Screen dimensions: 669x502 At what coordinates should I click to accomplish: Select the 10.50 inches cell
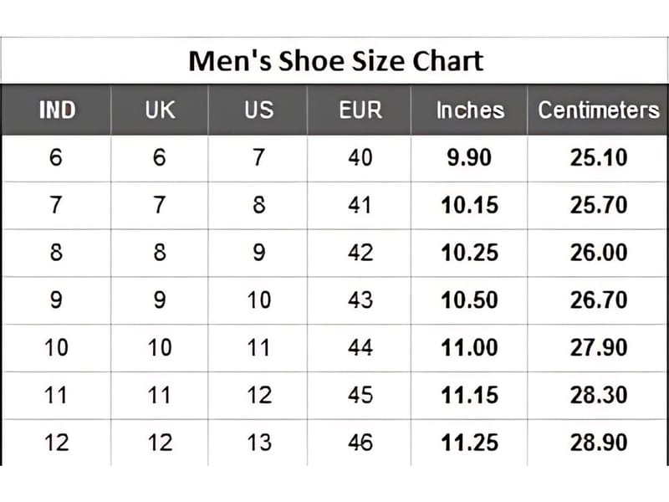[470, 300]
